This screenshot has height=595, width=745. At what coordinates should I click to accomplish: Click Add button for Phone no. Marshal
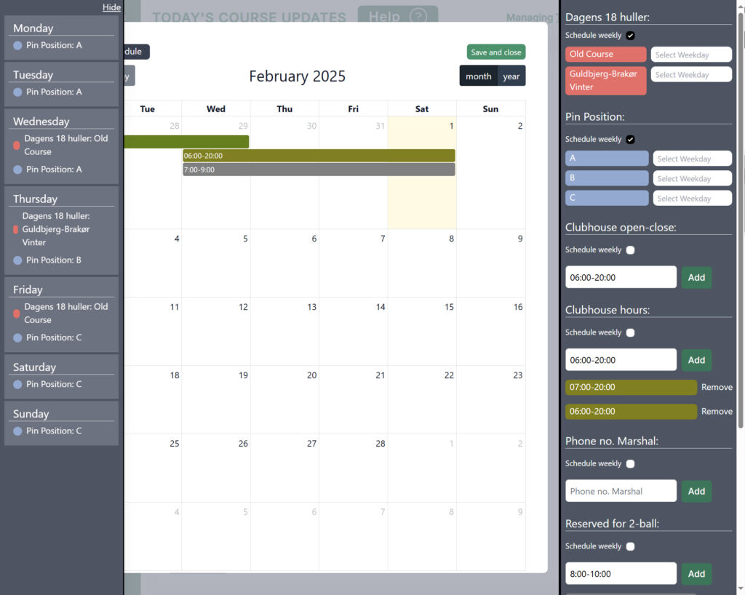(696, 491)
